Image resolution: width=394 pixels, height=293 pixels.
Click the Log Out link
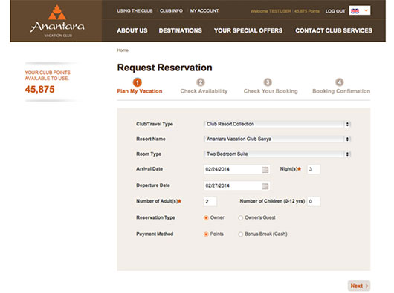click(x=335, y=11)
